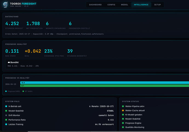Click the Qualitäts-Monitoring label
The height and width of the screenshot is (132, 189).
pyautogui.click(x=135, y=127)
